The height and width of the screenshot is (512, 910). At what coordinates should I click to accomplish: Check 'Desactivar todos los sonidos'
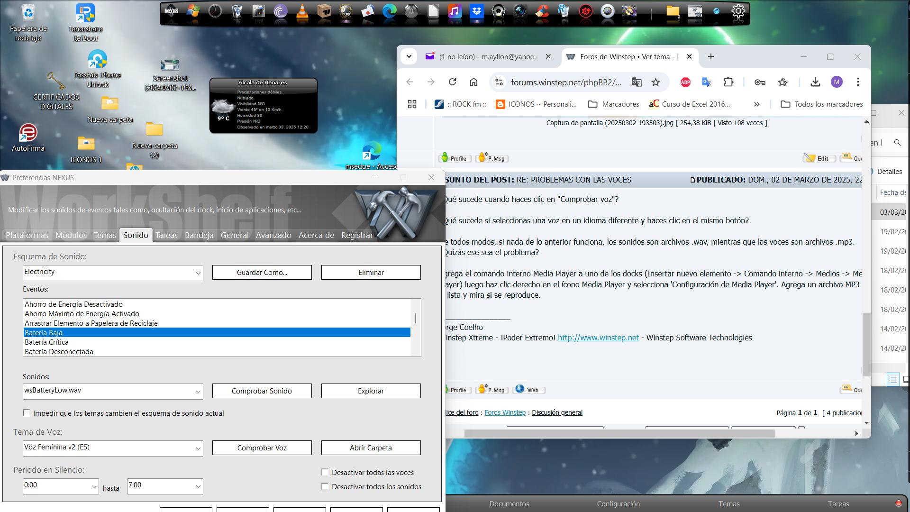(x=325, y=486)
